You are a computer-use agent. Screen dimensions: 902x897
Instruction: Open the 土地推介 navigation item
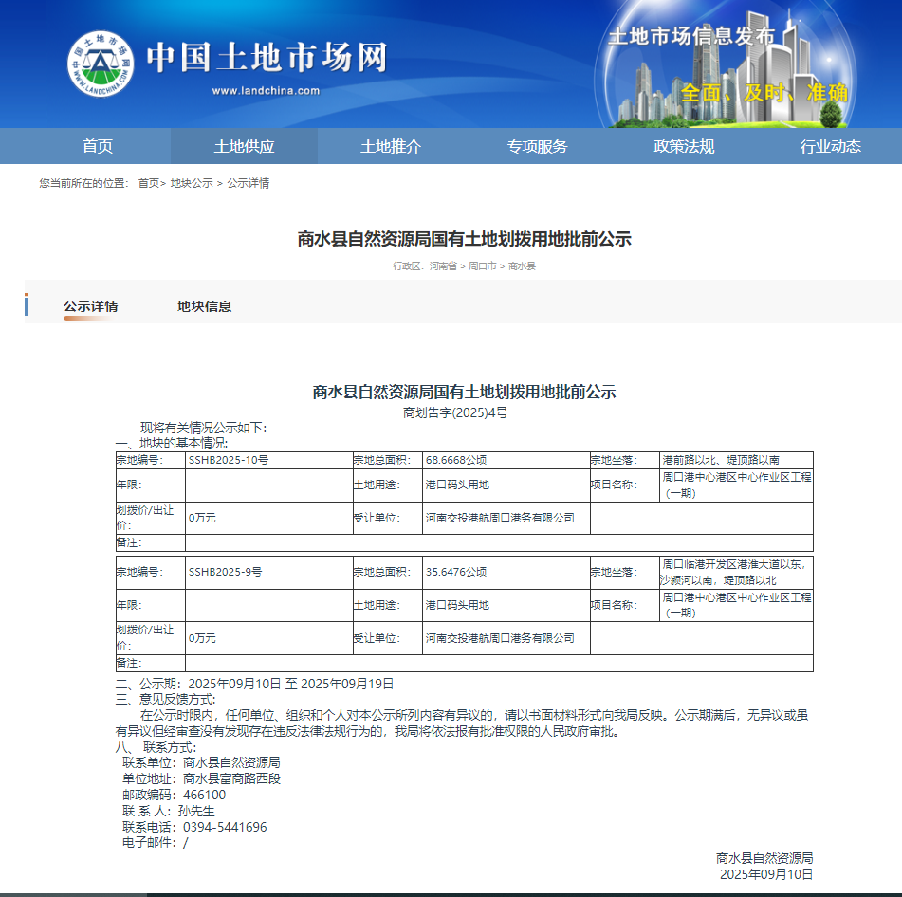(391, 146)
